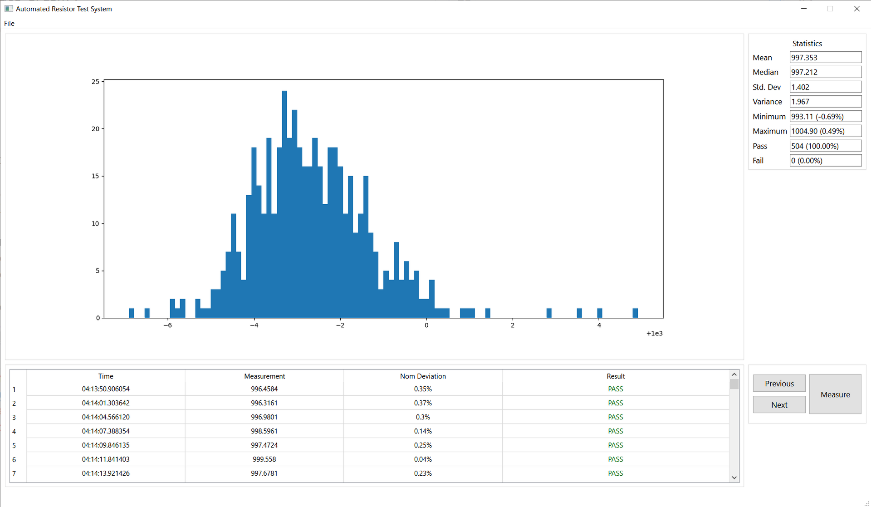Click the Measure button
Screen dimensions: 871x507
point(835,394)
